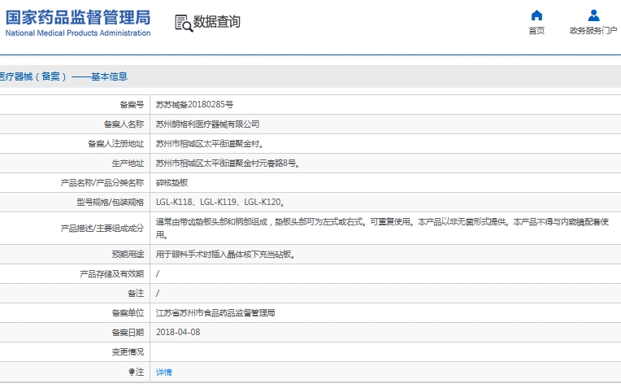Click the 备案人名称 row label

click(x=124, y=124)
